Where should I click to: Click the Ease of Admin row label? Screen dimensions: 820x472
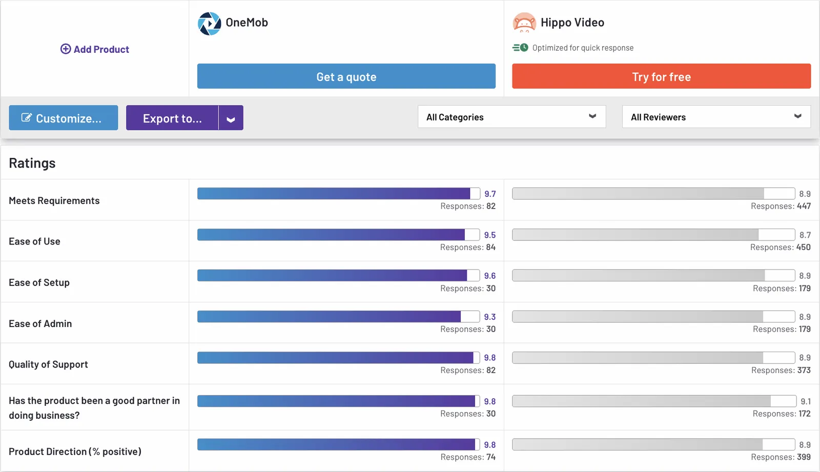[40, 323]
